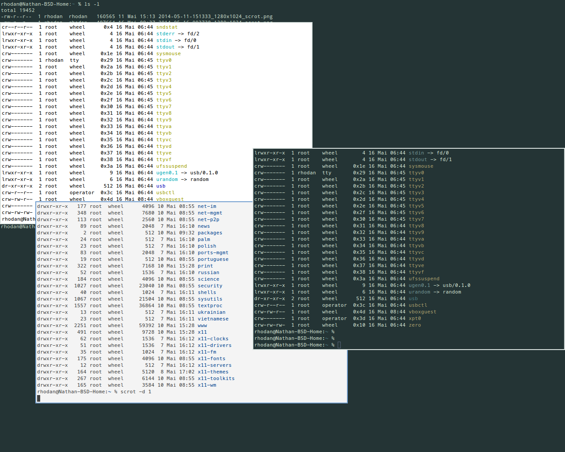Focus the block cursor below scrot command
The height and width of the screenshot is (452, 565).
(39, 398)
